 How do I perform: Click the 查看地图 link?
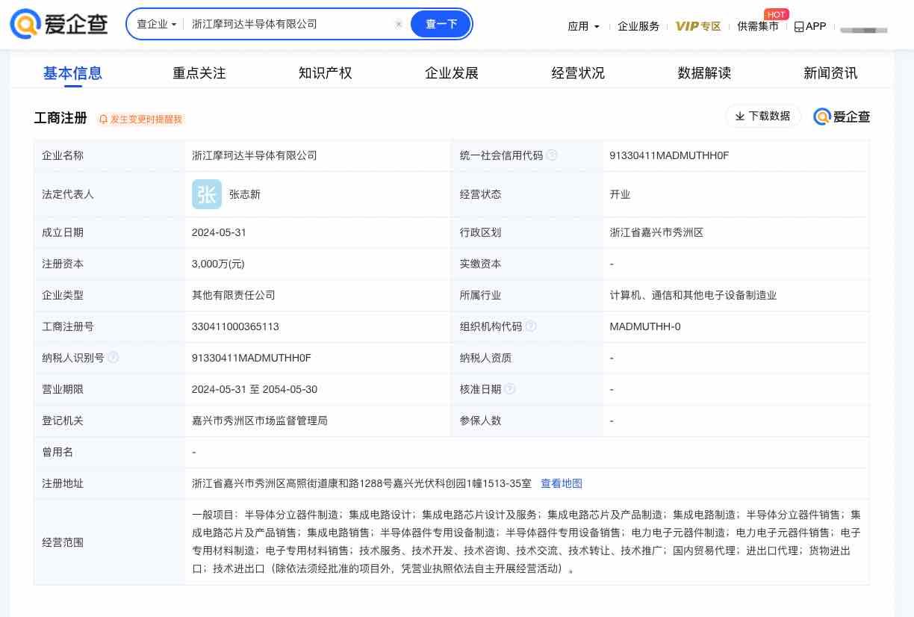[x=562, y=483]
